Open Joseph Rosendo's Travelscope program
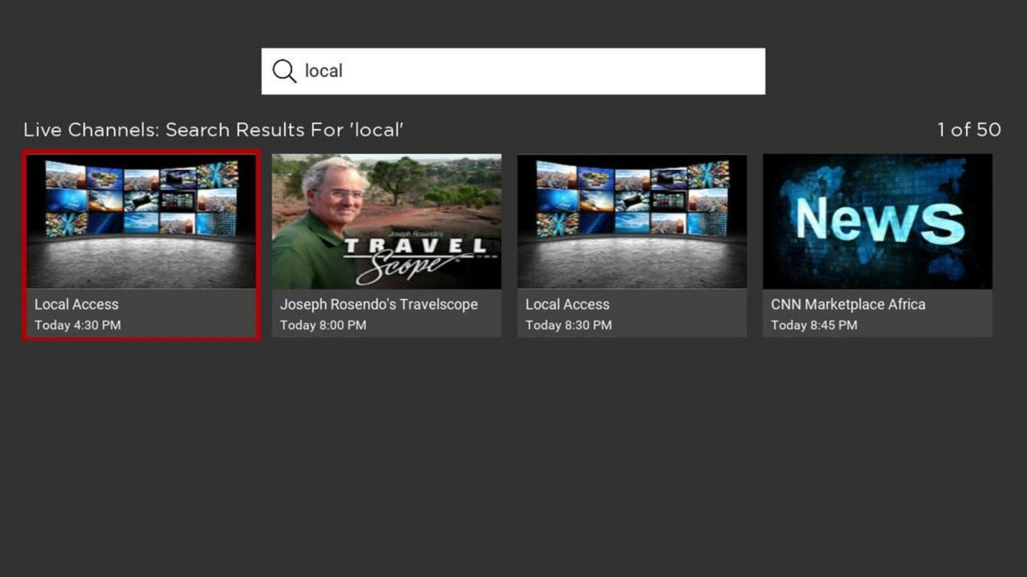1027x577 pixels. [387, 221]
